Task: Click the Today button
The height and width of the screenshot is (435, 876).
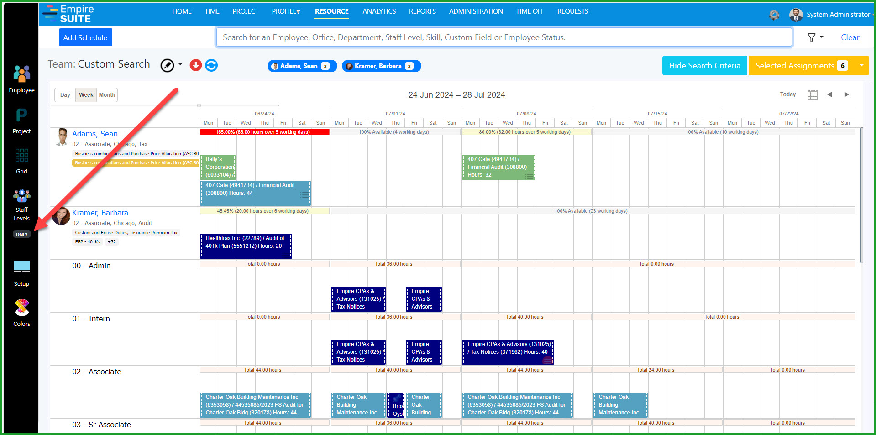Action: (x=788, y=94)
